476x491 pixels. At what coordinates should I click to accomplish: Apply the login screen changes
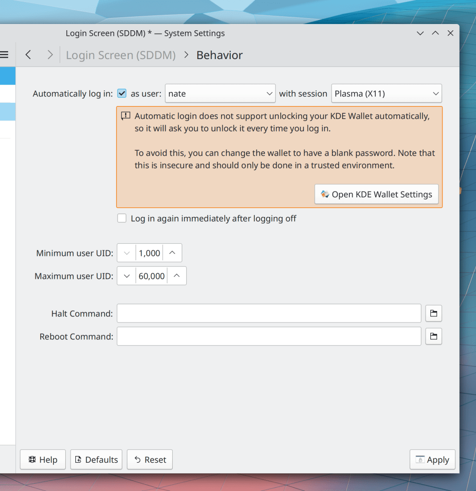coord(432,460)
